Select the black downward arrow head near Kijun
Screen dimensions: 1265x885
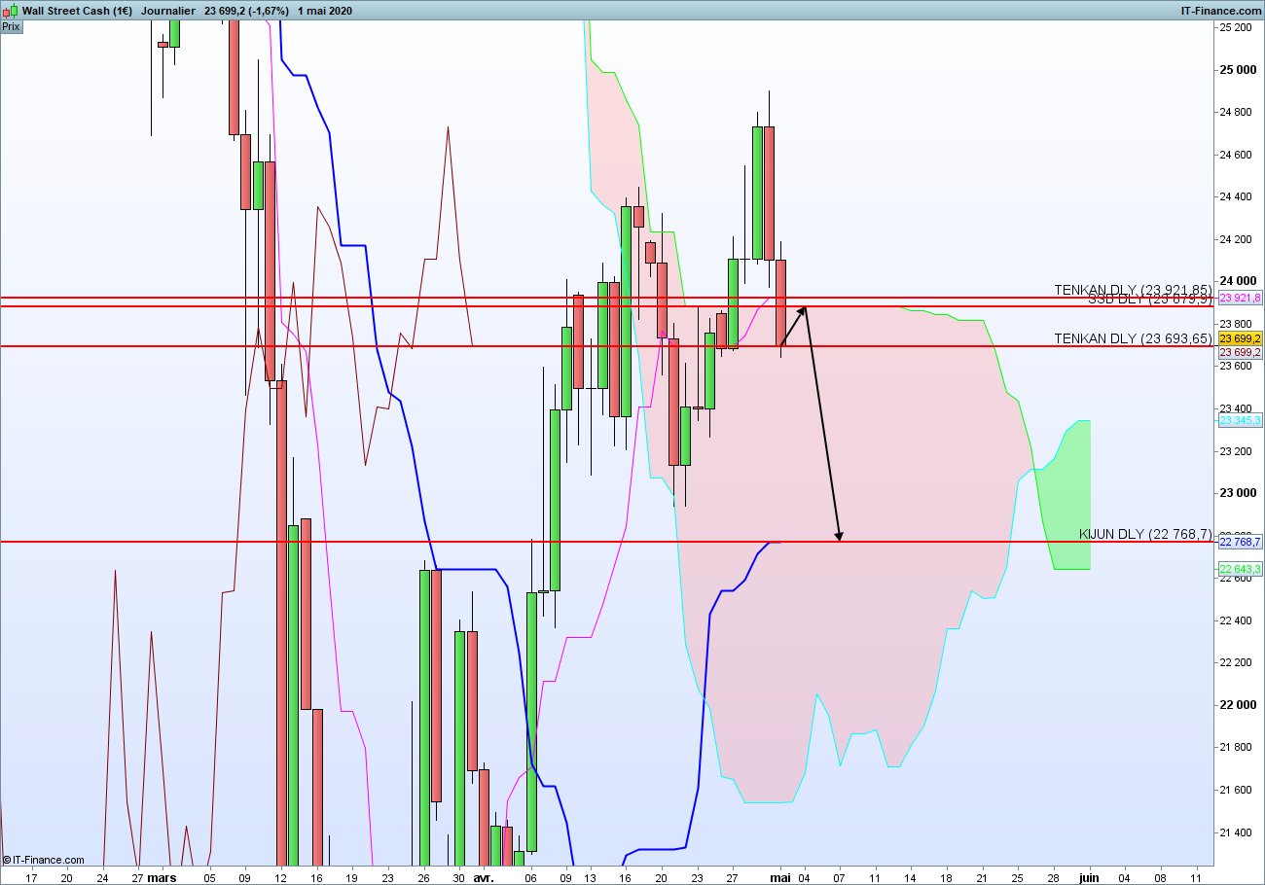click(838, 536)
